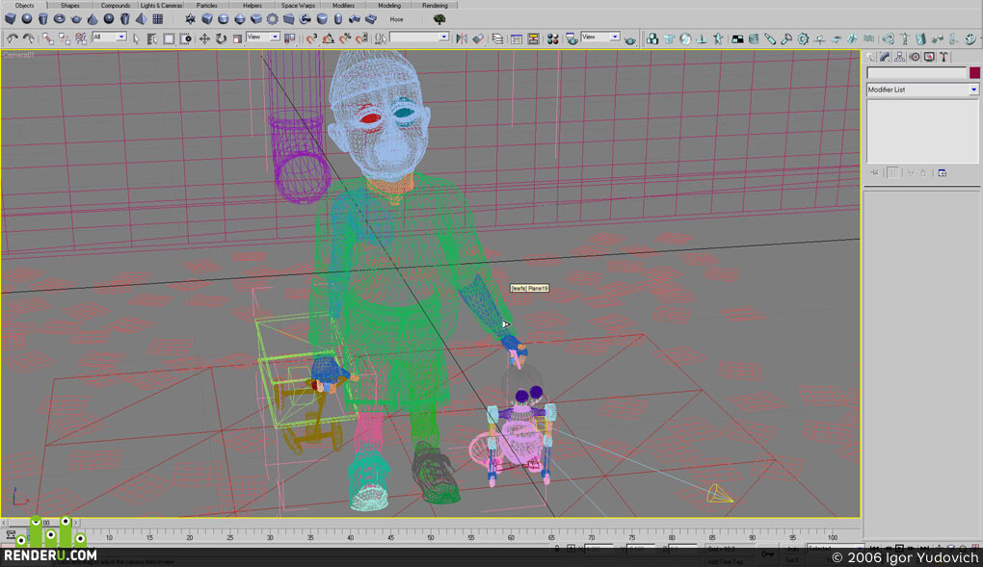This screenshot has width=983, height=567.
Task: Click the Configure Modifier Sets button
Action: tap(942, 173)
